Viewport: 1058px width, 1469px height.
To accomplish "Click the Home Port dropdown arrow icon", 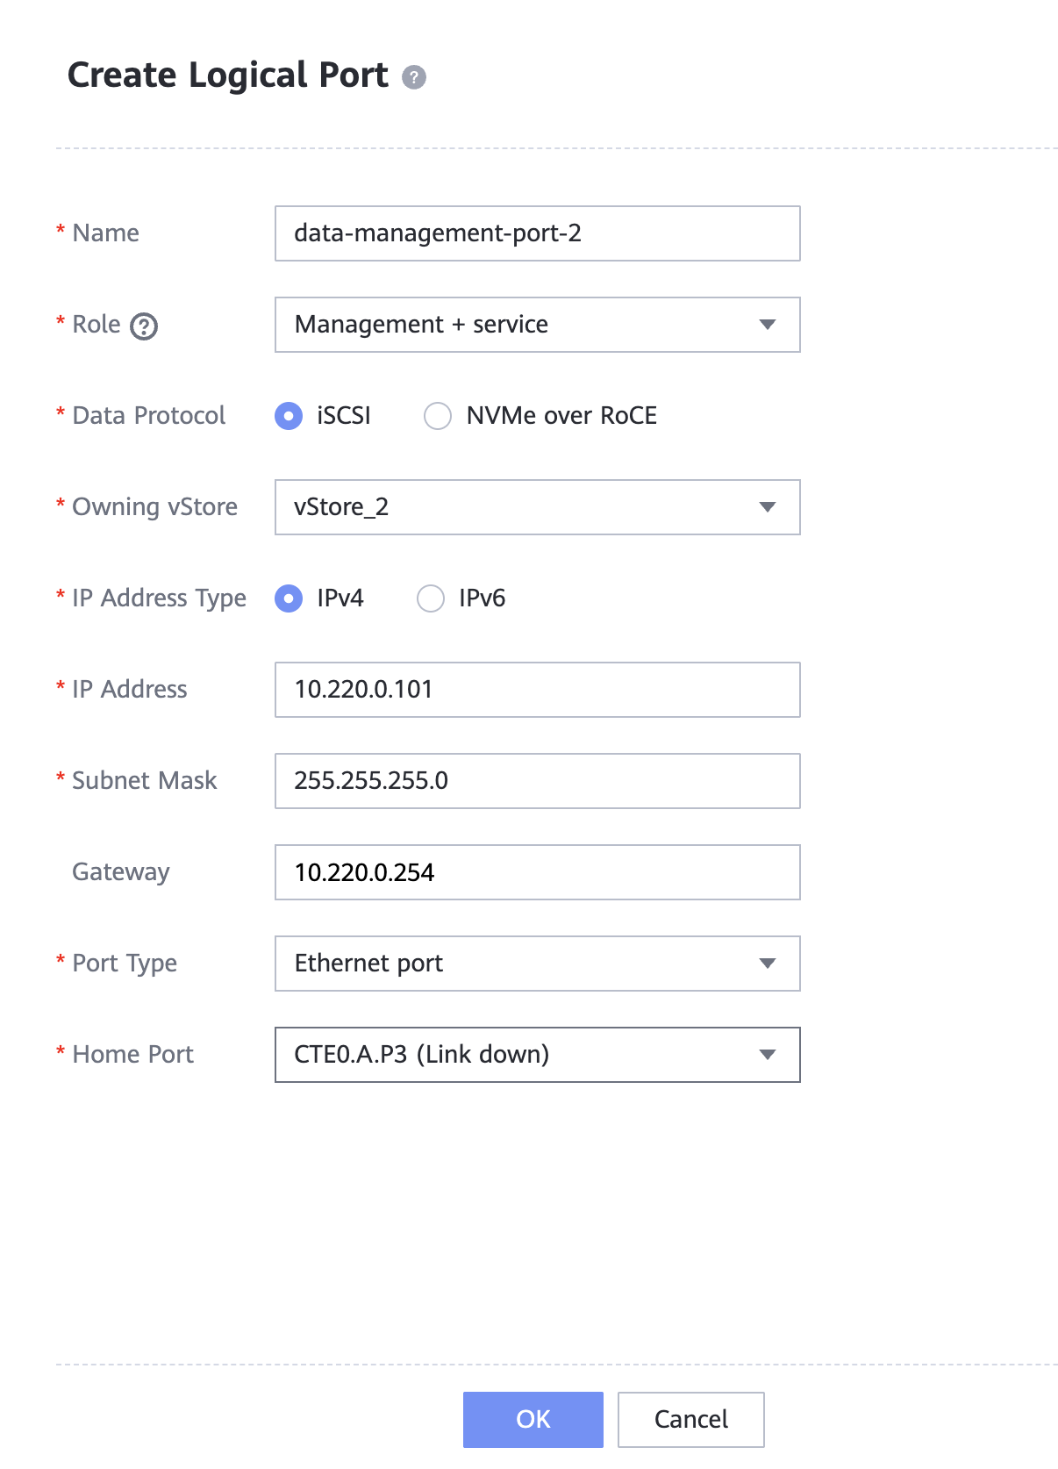I will tap(767, 1055).
